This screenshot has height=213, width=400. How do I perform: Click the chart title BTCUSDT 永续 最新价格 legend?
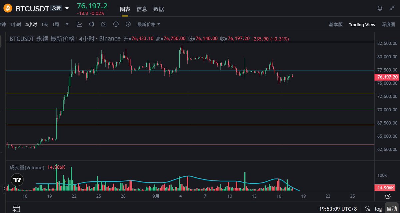[x=65, y=39]
